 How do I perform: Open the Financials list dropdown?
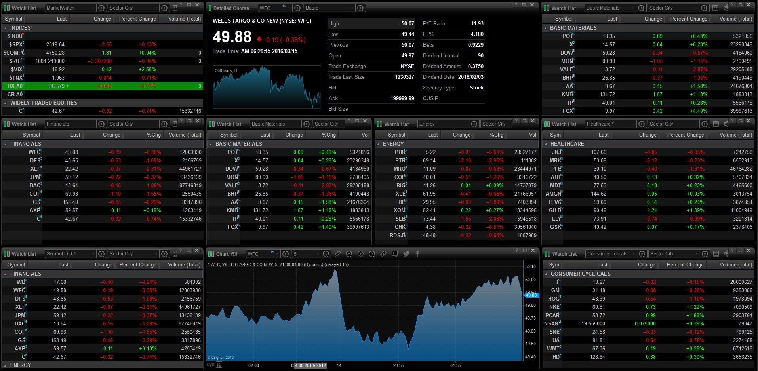coord(70,124)
